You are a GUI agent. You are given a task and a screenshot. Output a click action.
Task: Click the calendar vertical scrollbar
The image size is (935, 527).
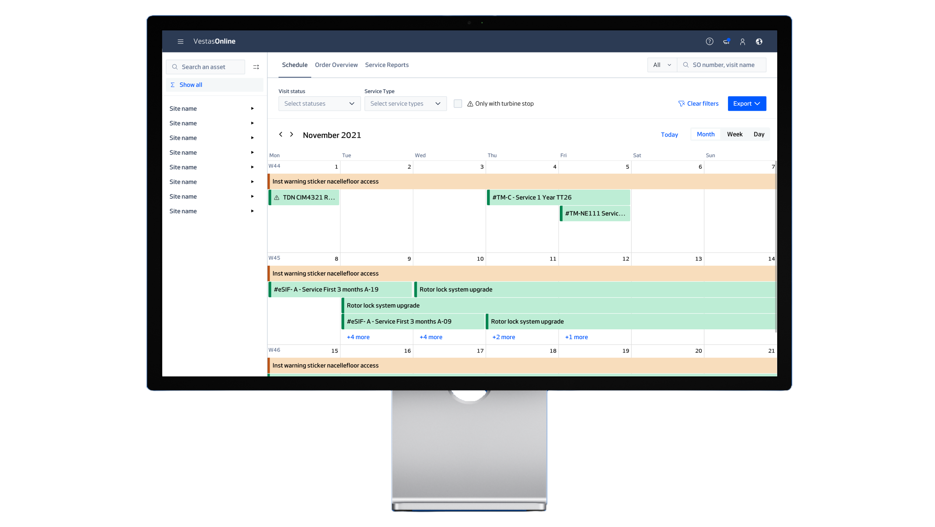pyautogui.click(x=776, y=247)
